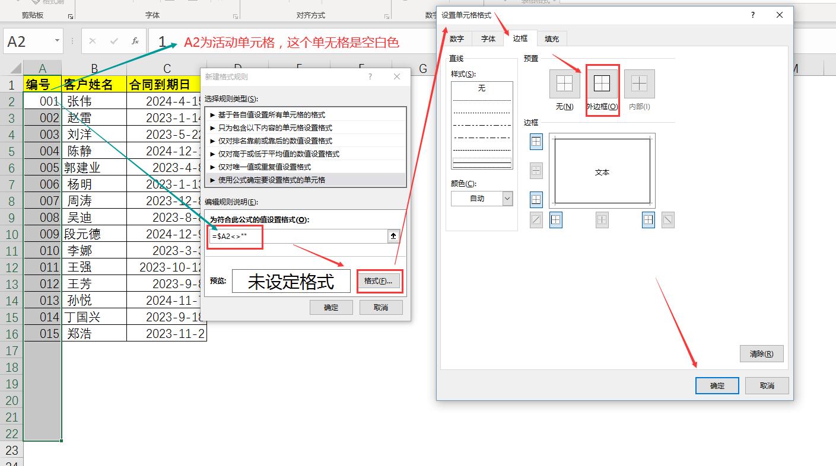The image size is (836, 466).
Task: Click the 清除(R) button
Action: click(762, 354)
